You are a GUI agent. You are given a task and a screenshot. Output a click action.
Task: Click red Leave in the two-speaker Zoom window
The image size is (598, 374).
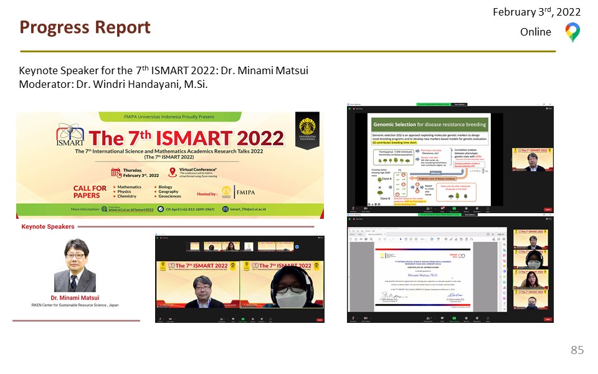[x=320, y=320]
